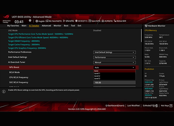Choose Auto in NPU Boost list
The height and width of the screenshot is (126, 174).
[x=115, y=71]
